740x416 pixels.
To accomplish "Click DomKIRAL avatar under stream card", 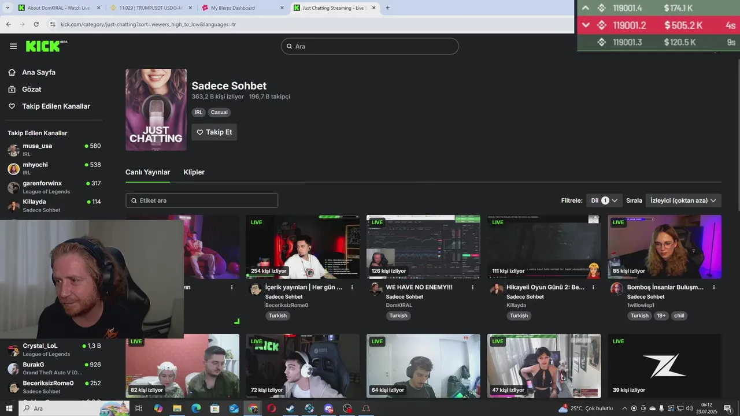I will pos(376,289).
